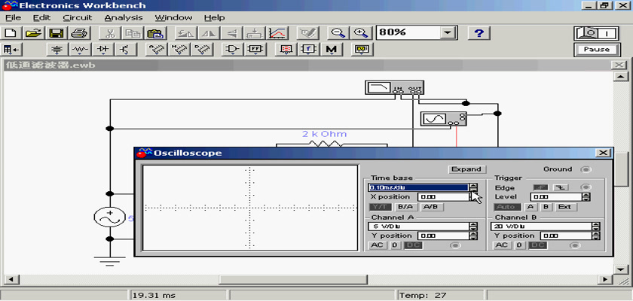The image size is (633, 301).
Task: Click the Channel B V/Div stepper
Action: [x=596, y=227]
